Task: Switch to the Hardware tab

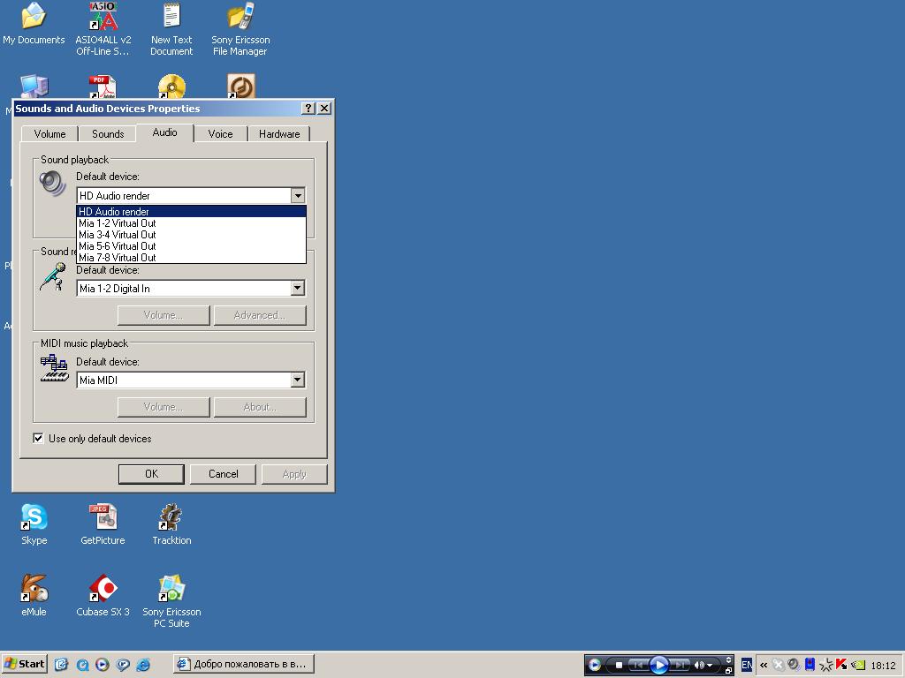Action: coord(279,134)
